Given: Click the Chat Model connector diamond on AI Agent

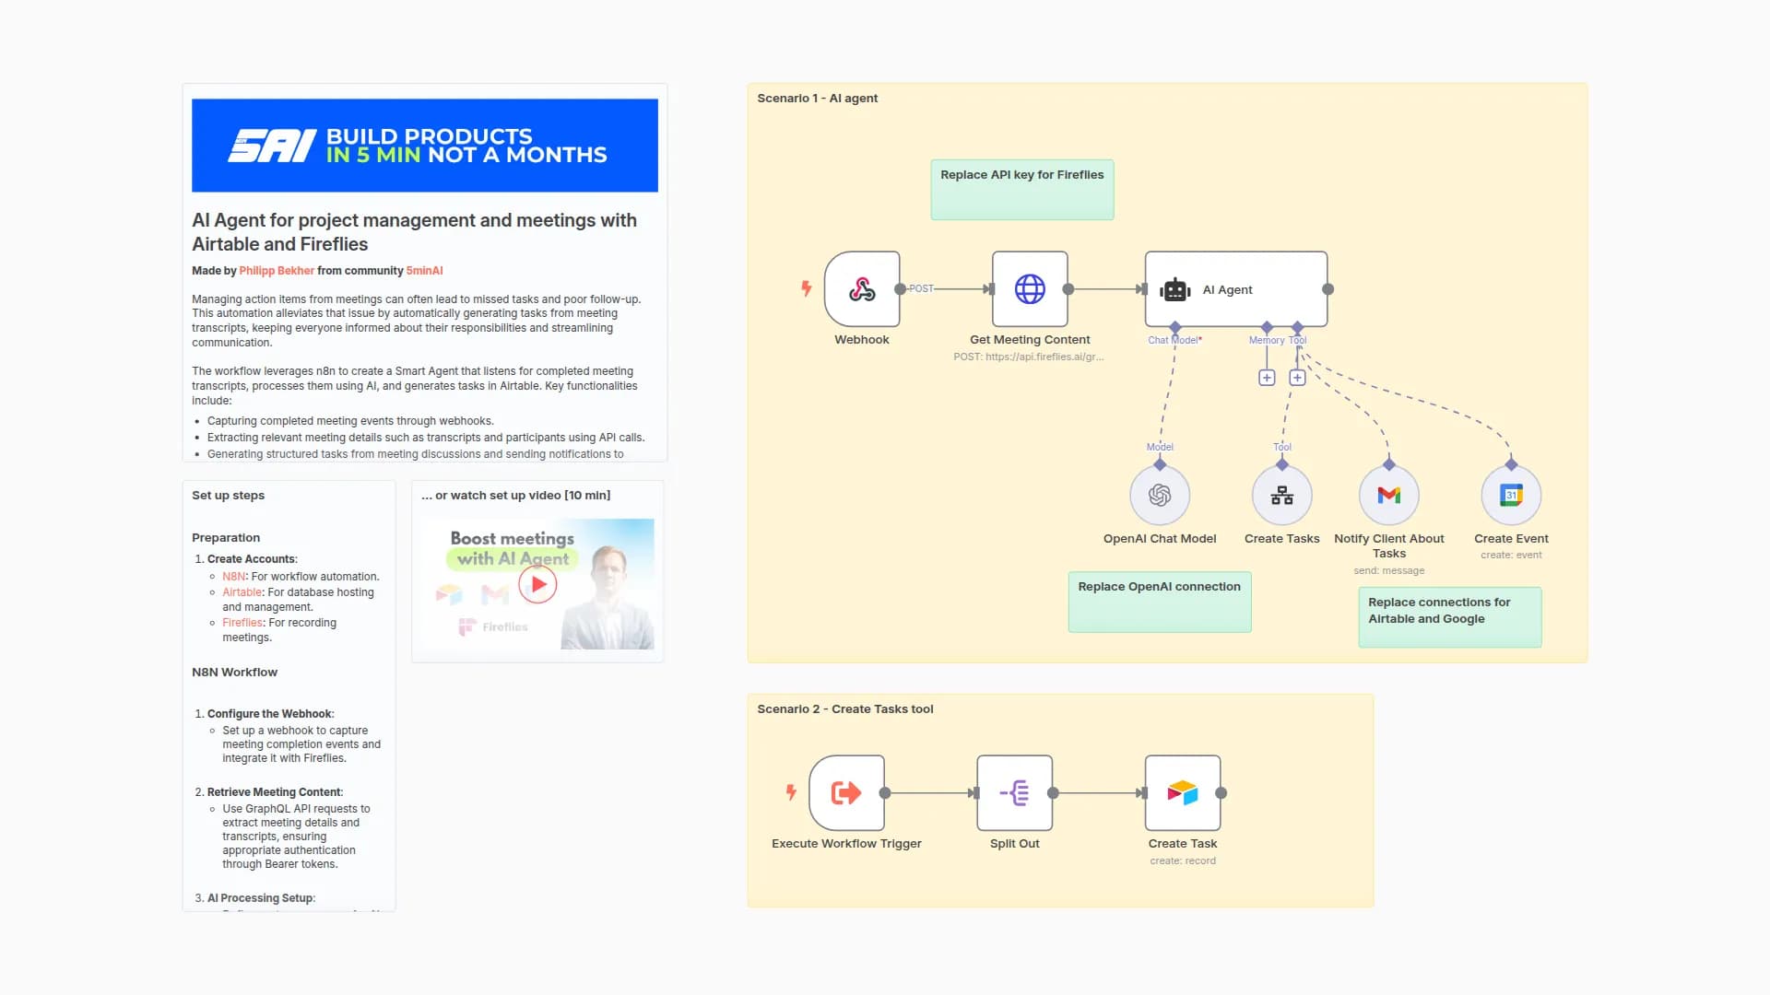Looking at the screenshot, I should coord(1174,328).
